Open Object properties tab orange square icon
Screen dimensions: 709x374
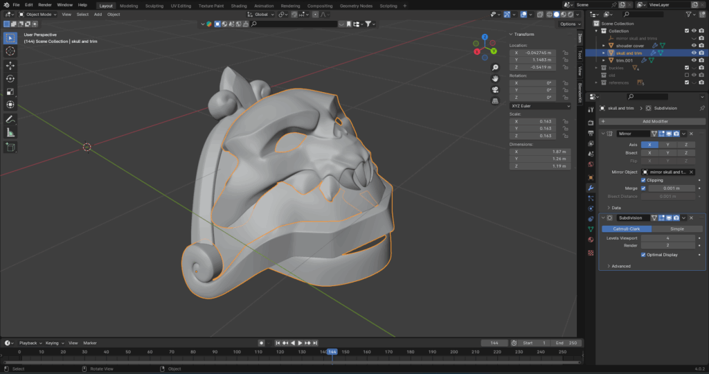click(x=591, y=177)
